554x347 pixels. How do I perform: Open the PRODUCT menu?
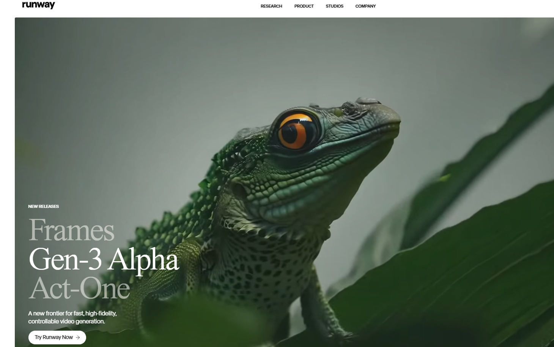click(x=304, y=6)
